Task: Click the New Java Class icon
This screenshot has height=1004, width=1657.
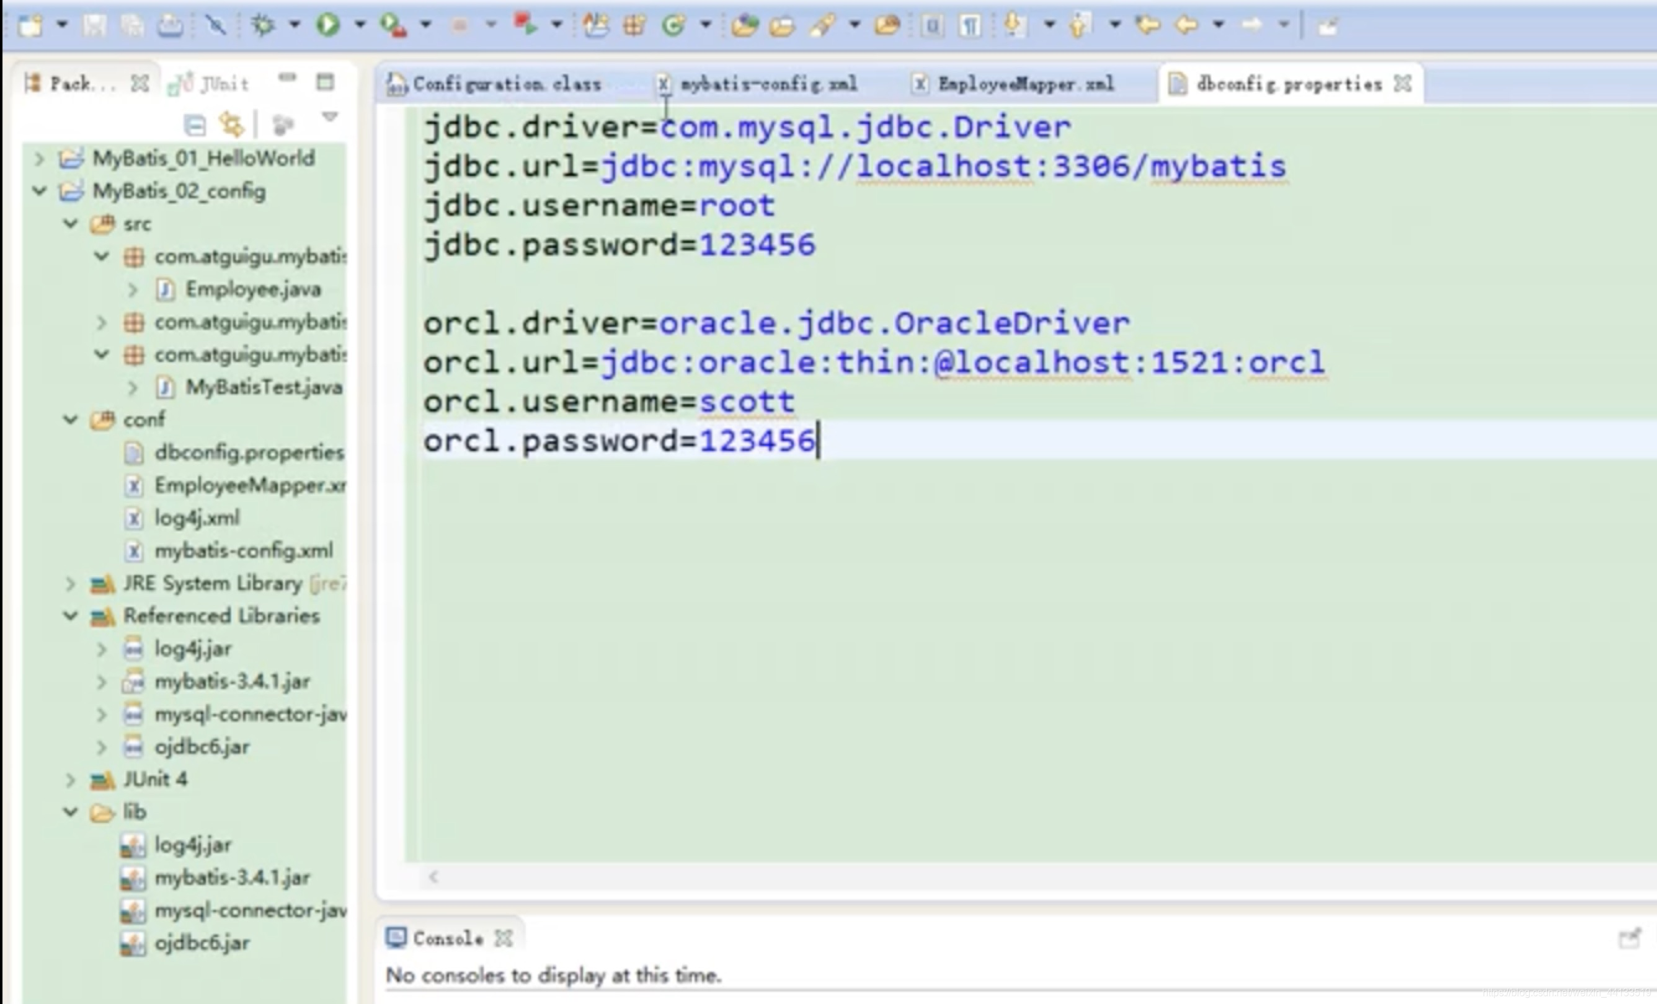Action: [x=673, y=25]
